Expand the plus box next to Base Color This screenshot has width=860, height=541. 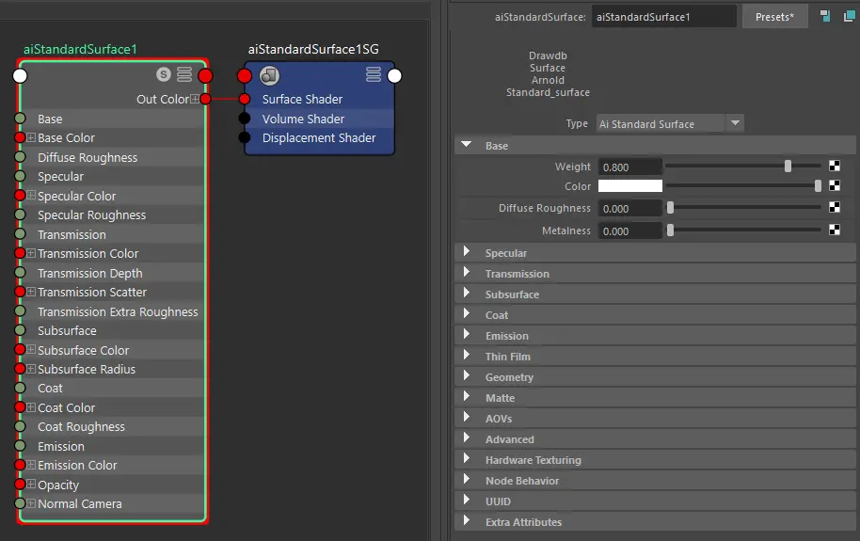coord(31,138)
